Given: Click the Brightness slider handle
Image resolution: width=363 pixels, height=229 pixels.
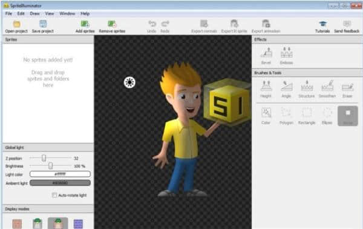Looking at the screenshot, I should point(50,166).
